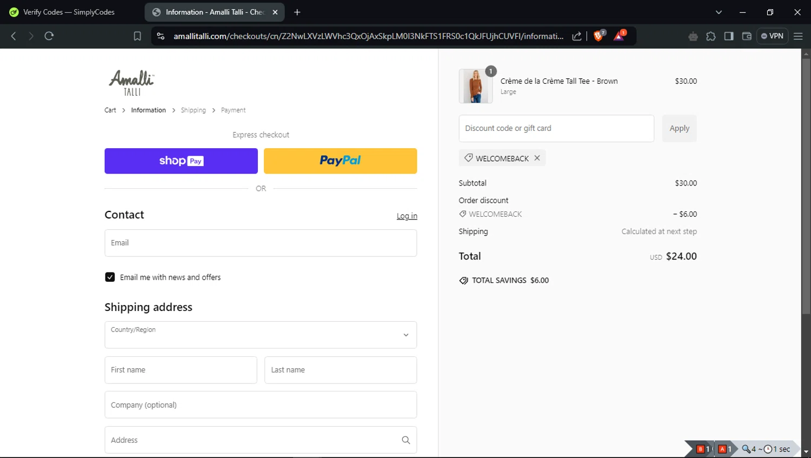Open the tab search chevron

tap(719, 12)
